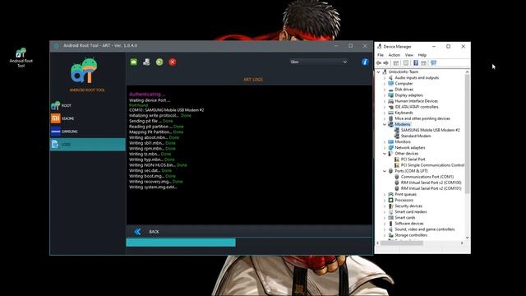Select Print queues in device tree
Viewport: 526px width, 296px height.
[x=405, y=194]
